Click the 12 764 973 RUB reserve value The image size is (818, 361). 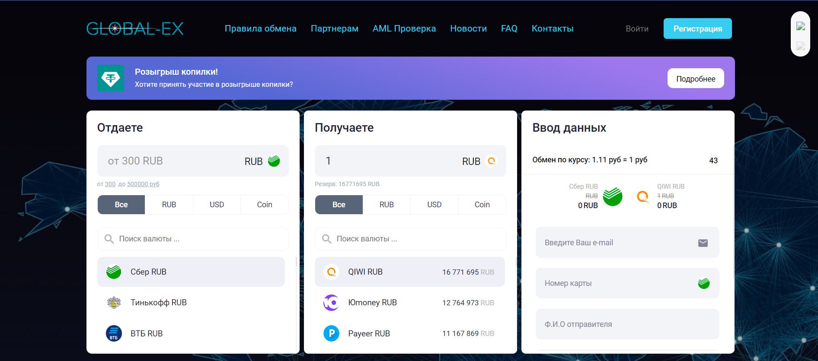[468, 303]
